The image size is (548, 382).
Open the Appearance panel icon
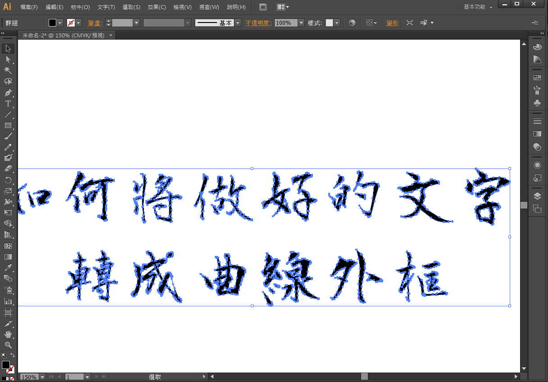click(x=537, y=165)
